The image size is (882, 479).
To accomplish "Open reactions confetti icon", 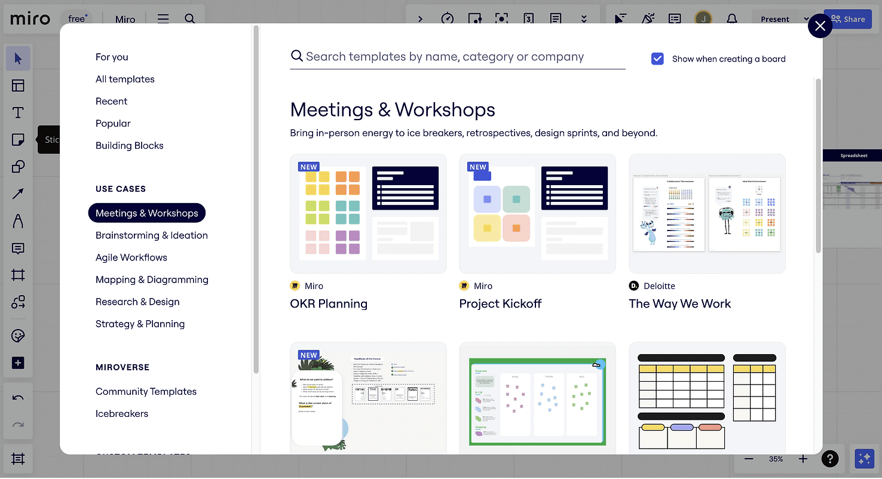I will tap(648, 19).
